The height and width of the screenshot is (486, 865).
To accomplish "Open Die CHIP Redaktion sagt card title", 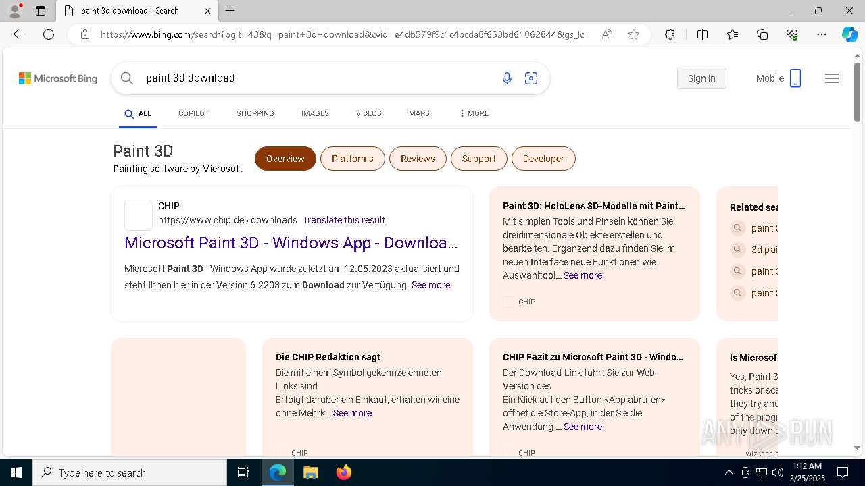I will (x=328, y=357).
